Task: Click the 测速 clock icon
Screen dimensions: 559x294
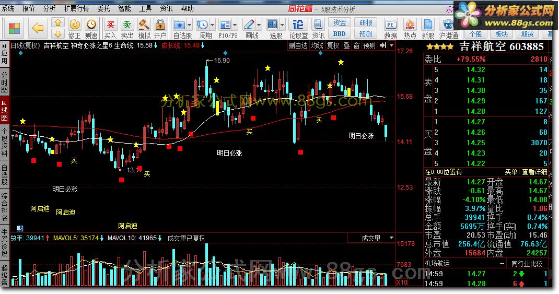Action: click(x=91, y=25)
